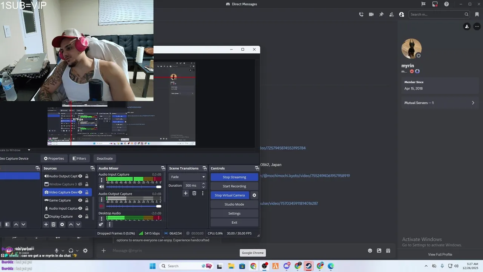Open Audio Input Capture mixer options menu
The image size is (483, 272).
[x=102, y=180]
